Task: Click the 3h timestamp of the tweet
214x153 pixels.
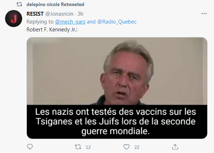Action: coord(81,14)
